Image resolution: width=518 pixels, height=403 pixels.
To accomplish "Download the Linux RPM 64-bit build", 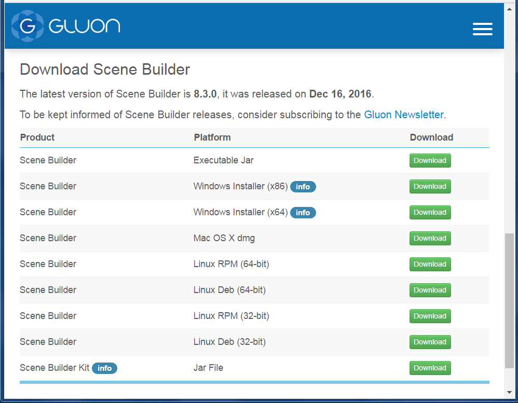I will 430,264.
